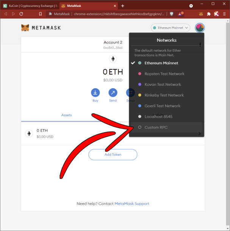The height and width of the screenshot is (231, 230).
Task: Click the address bar URL
Action: pyautogui.click(x=119, y=14)
